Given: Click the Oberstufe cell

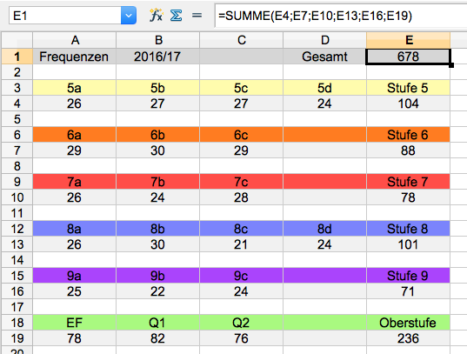Looking at the screenshot, I should (x=408, y=323).
